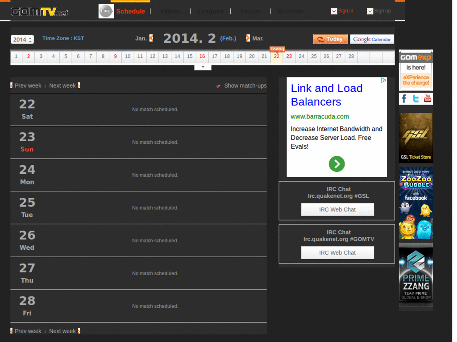
Task: Open the Facebook icon
Action: point(404,99)
